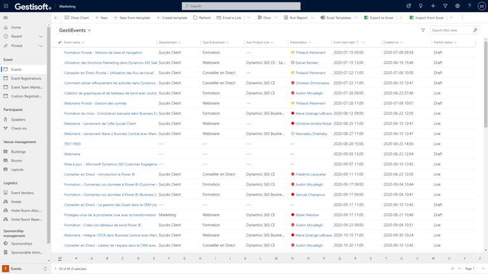Open Event Registrations in sidebar
Viewport: 488px width, 274px height.
[x=26, y=78]
